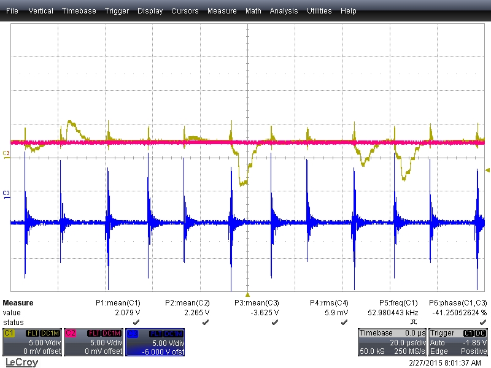
Task: Click the 20.0 µs/div timebase value
Action: tap(408, 343)
